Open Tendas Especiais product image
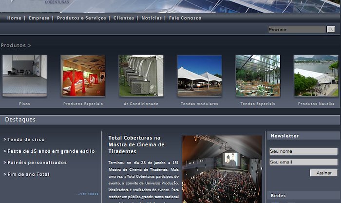Screen dimensions: 341x203 pyautogui.click(x=258, y=76)
